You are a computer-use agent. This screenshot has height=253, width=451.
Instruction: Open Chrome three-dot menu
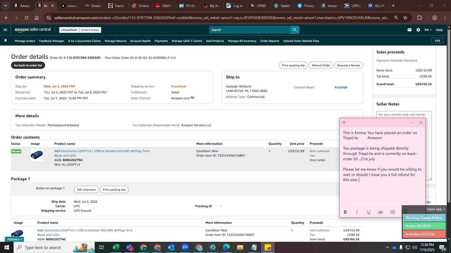click(x=445, y=18)
